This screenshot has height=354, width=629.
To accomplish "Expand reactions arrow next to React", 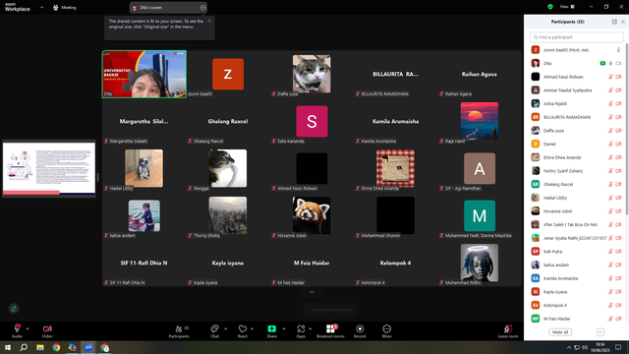I will tap(252, 328).
